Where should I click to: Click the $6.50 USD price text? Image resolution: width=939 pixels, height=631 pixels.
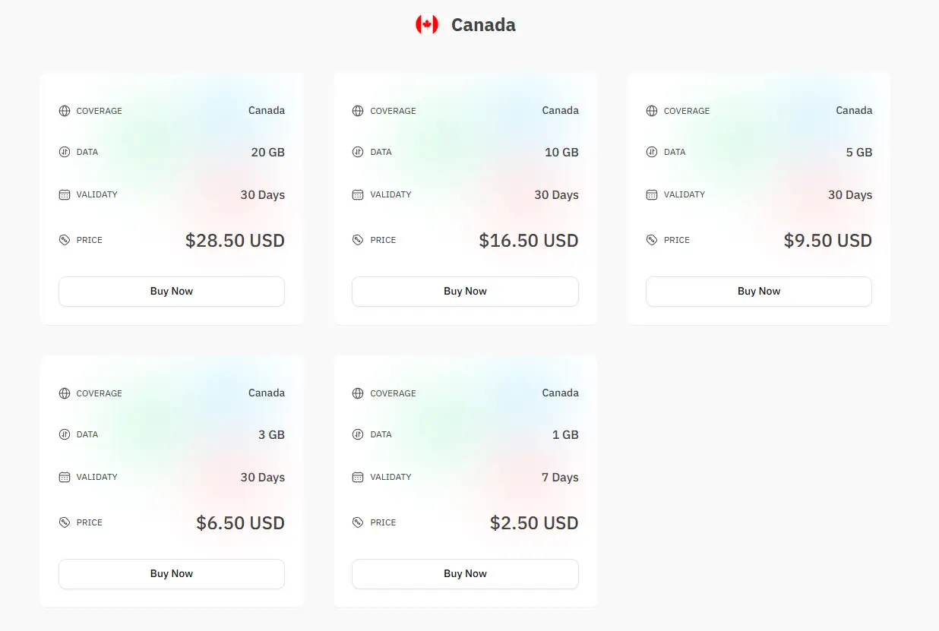tap(240, 523)
